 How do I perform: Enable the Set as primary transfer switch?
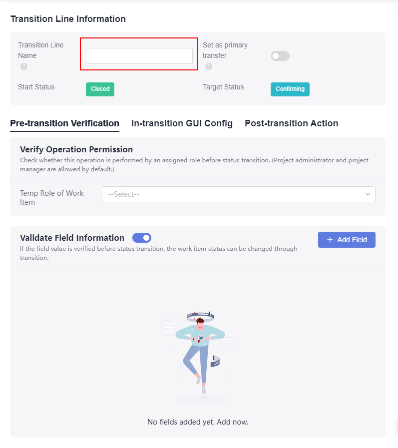pos(280,56)
